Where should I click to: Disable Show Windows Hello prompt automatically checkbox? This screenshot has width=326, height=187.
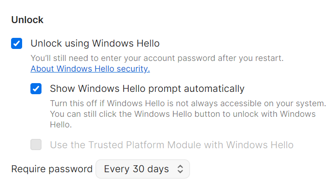click(x=36, y=89)
